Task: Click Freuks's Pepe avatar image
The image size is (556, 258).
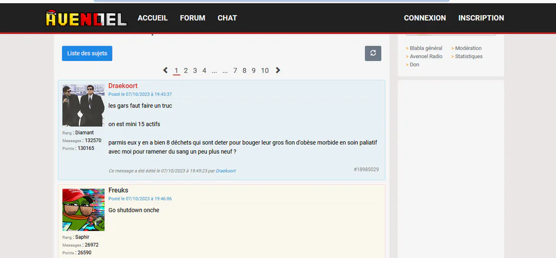Action: (x=83, y=210)
